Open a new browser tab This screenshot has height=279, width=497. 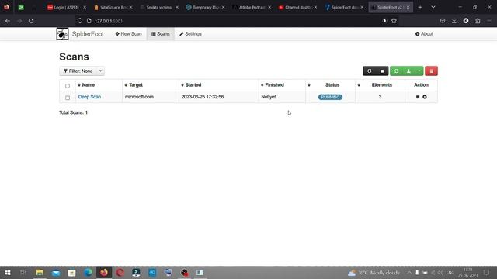tap(420, 7)
